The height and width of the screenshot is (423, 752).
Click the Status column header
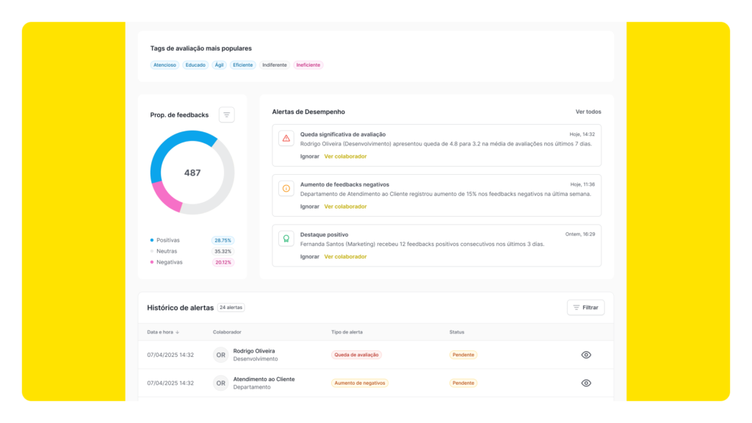click(457, 332)
